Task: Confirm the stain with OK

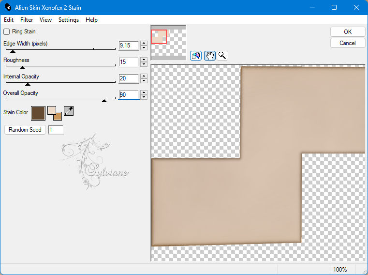Action: (348, 32)
